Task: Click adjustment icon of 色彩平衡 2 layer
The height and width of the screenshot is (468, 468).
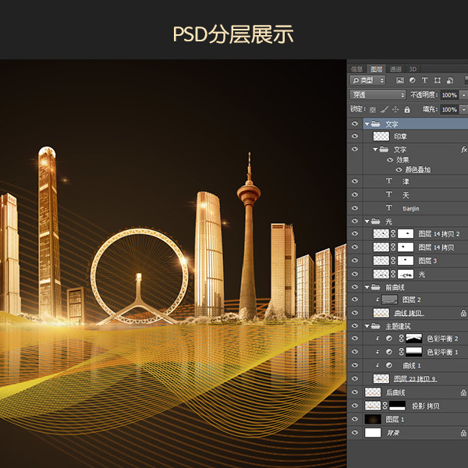Action: pyautogui.click(x=389, y=339)
